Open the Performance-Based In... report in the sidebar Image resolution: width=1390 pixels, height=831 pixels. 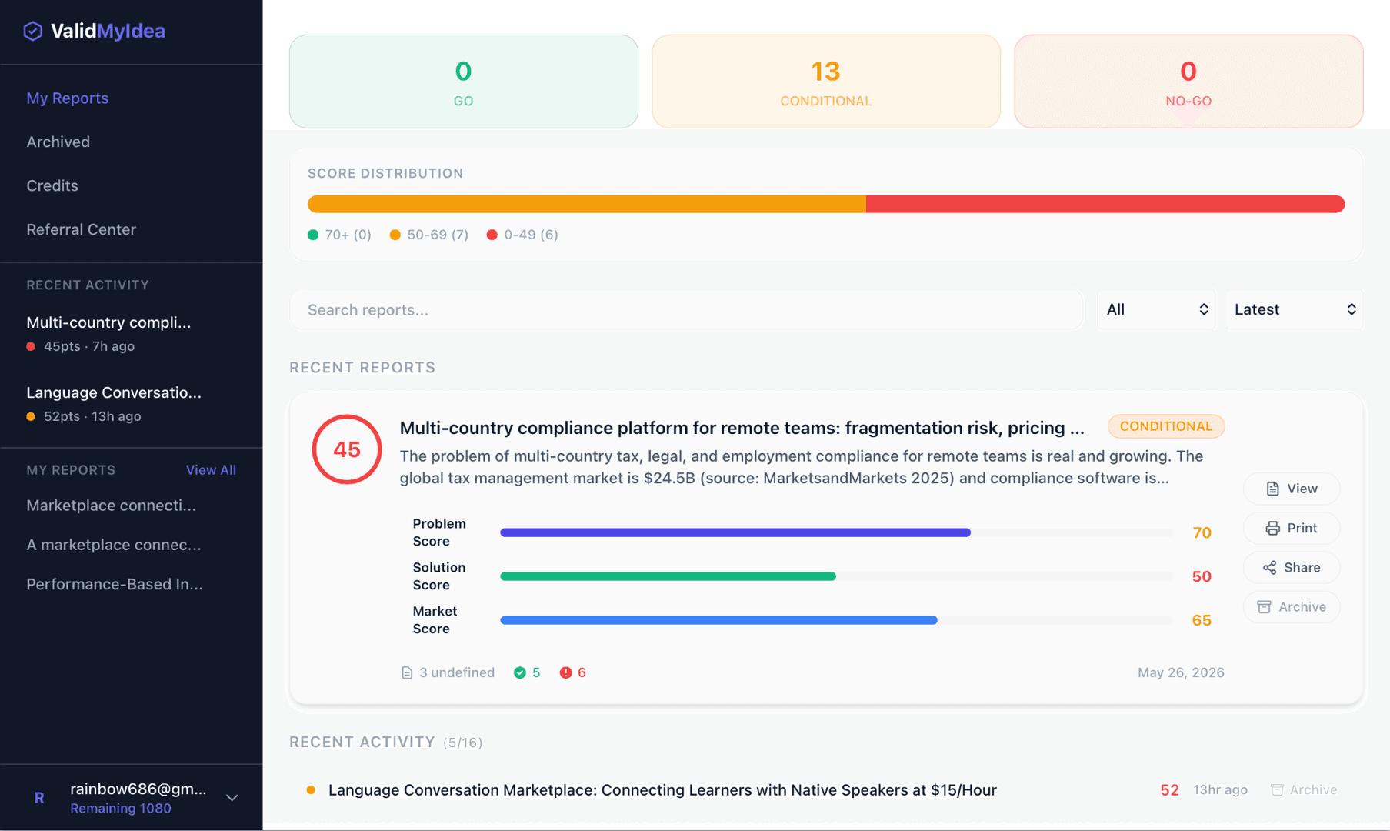click(115, 584)
